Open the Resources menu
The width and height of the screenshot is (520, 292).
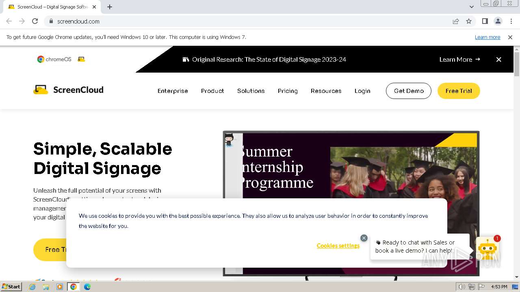[326, 91]
